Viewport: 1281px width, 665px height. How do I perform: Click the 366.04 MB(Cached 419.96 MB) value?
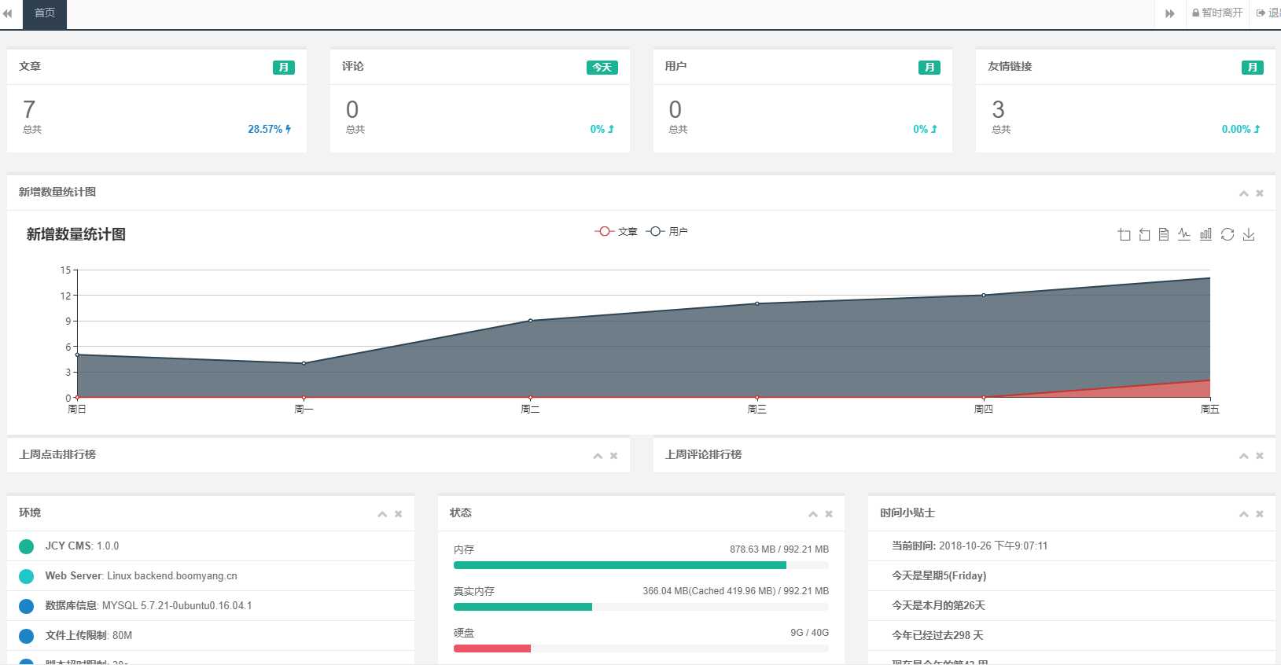[x=736, y=591]
